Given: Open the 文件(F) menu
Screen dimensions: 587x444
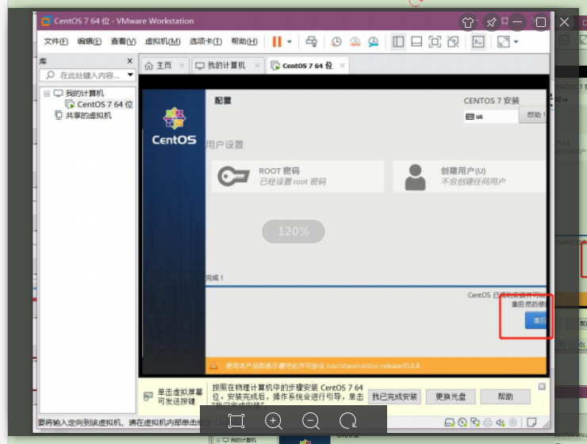Looking at the screenshot, I should pos(56,41).
